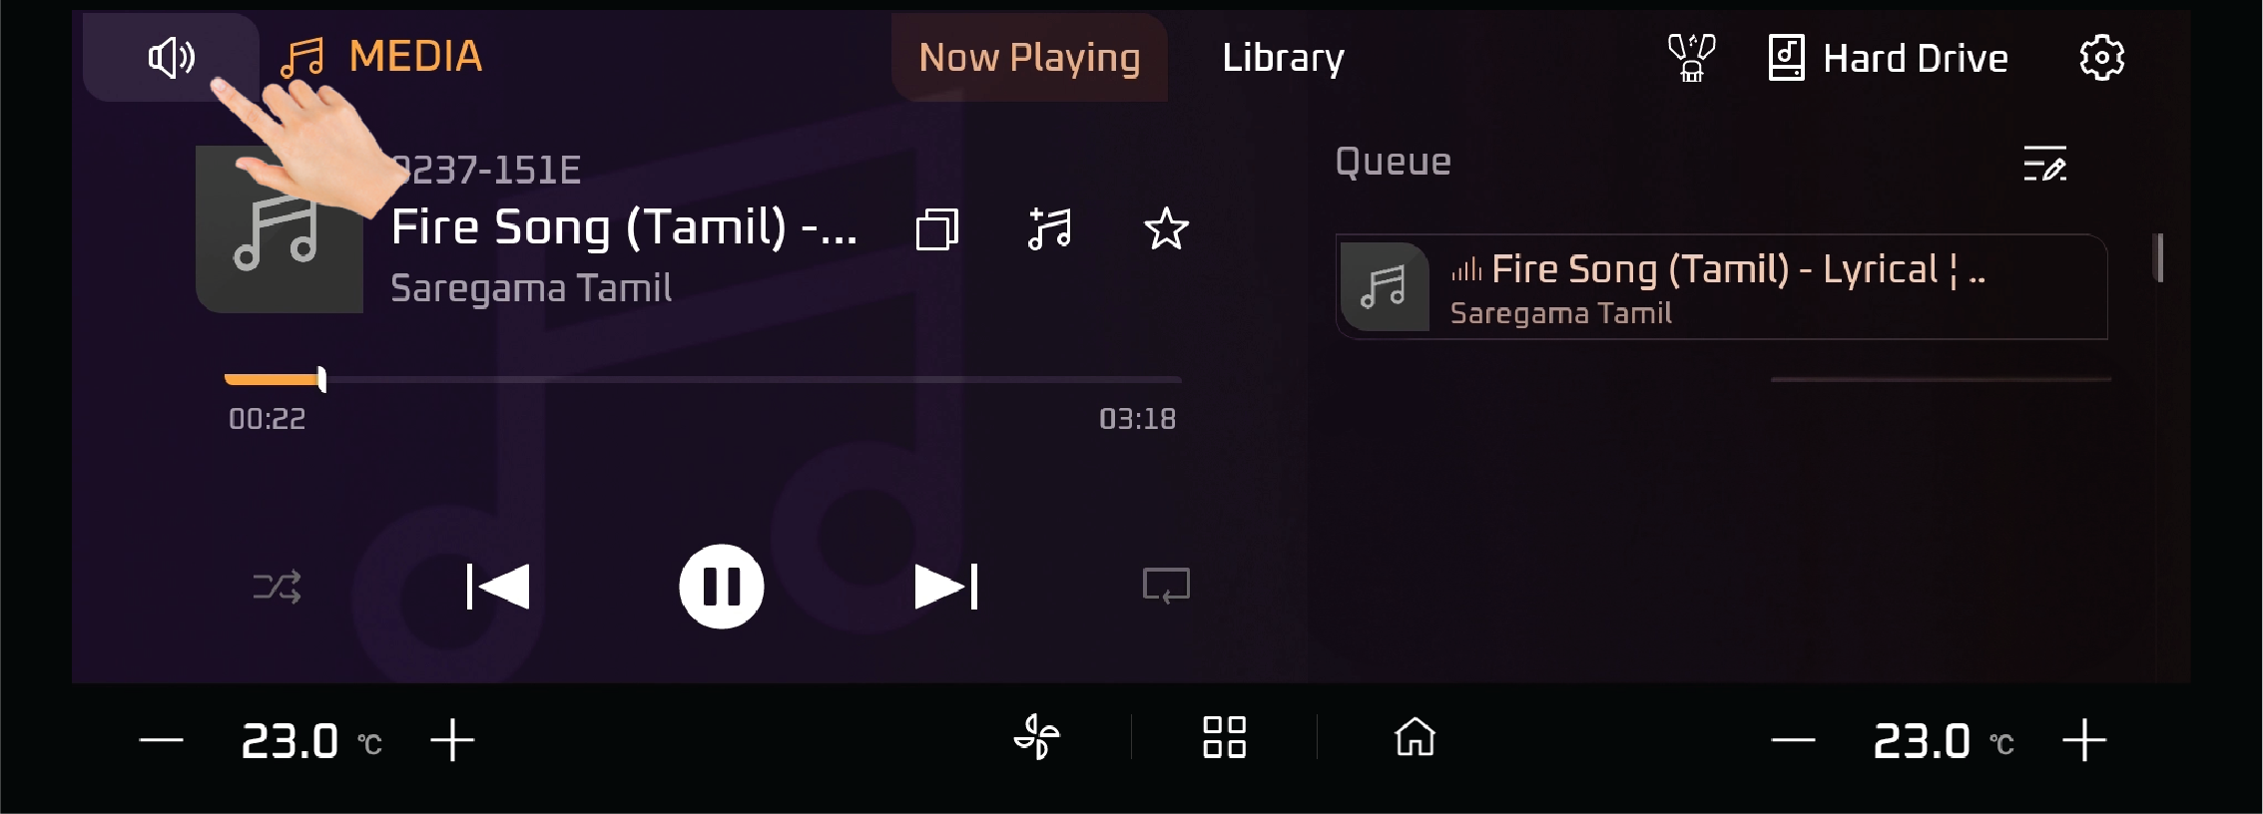Mark Fire Song as favorite star
2263x814 pixels.
[x=1166, y=229]
